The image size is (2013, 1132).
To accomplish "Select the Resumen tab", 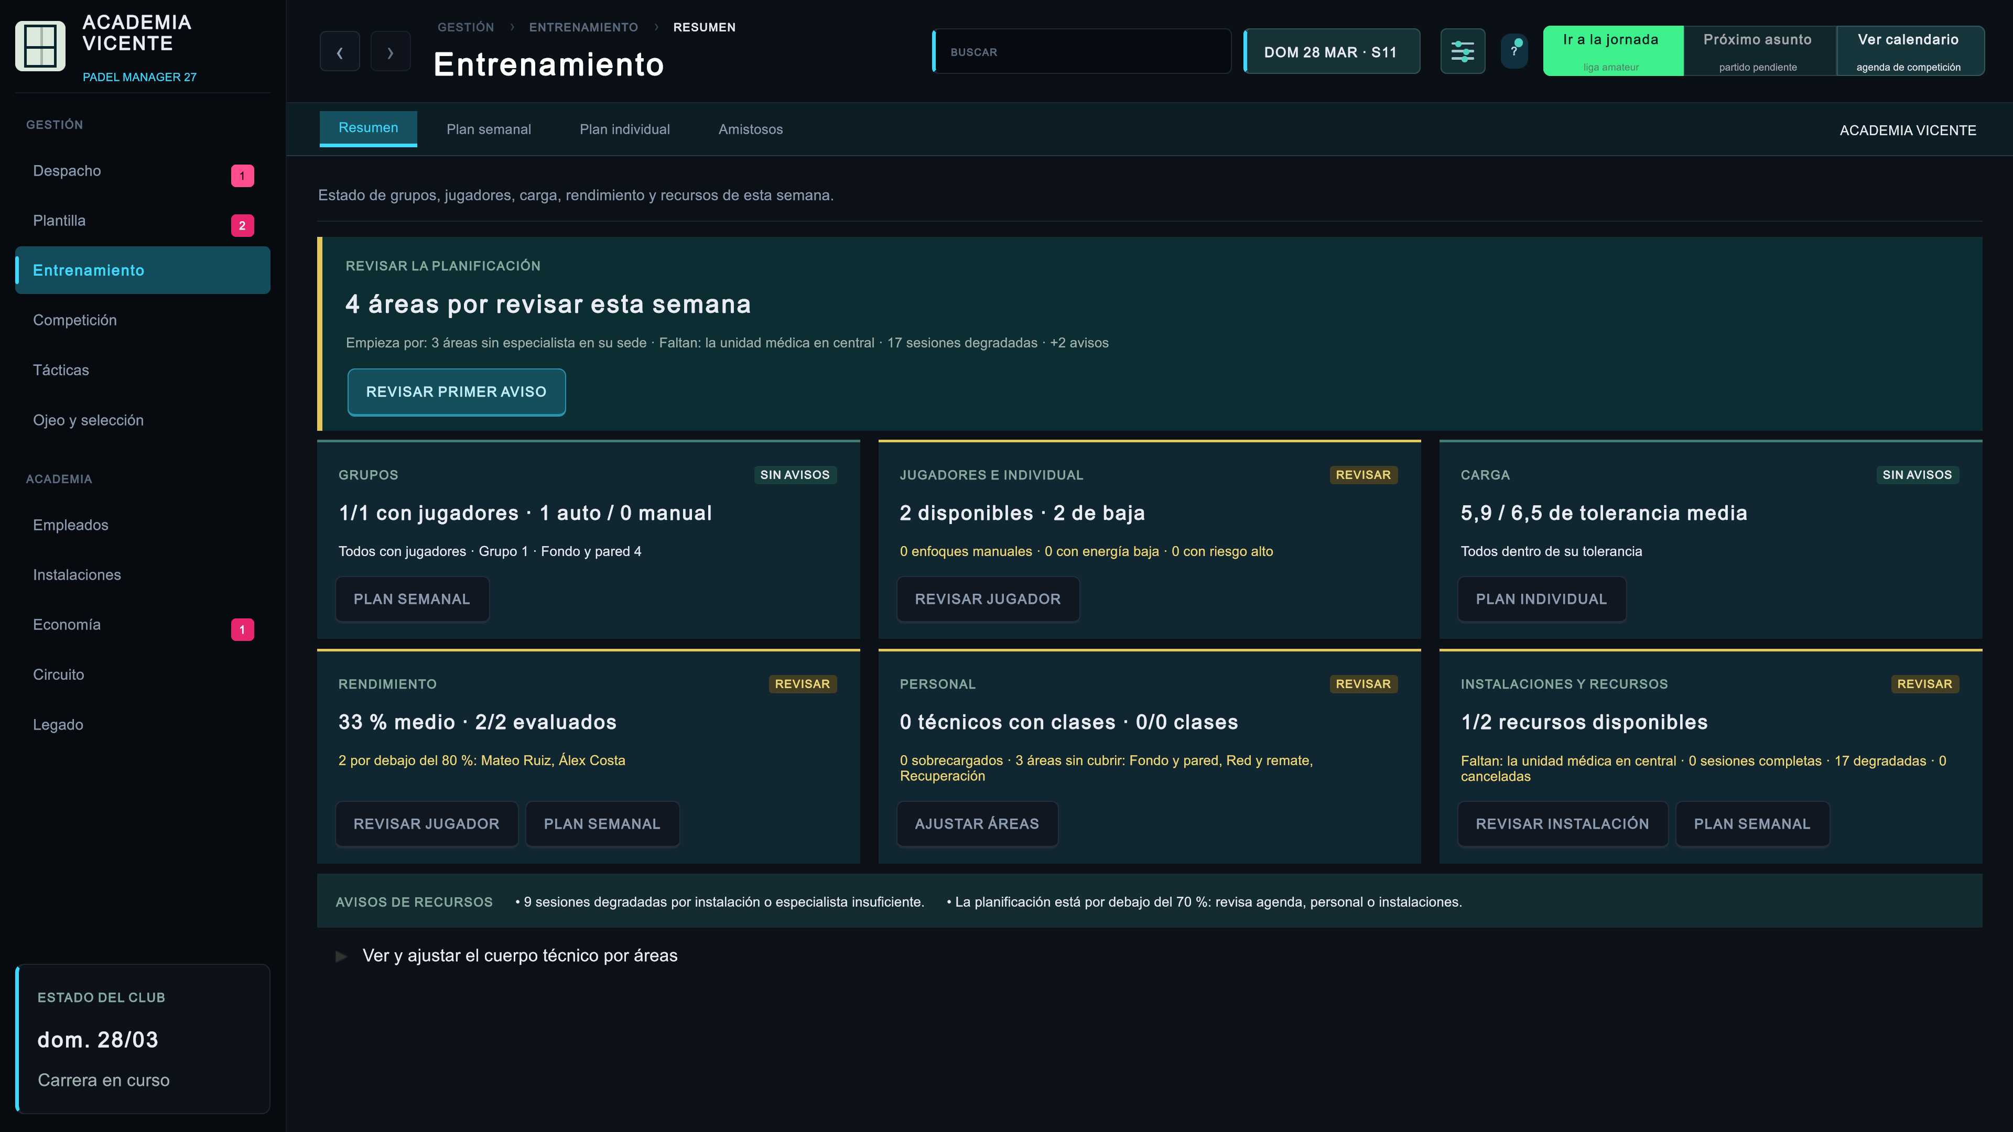I will (x=368, y=128).
